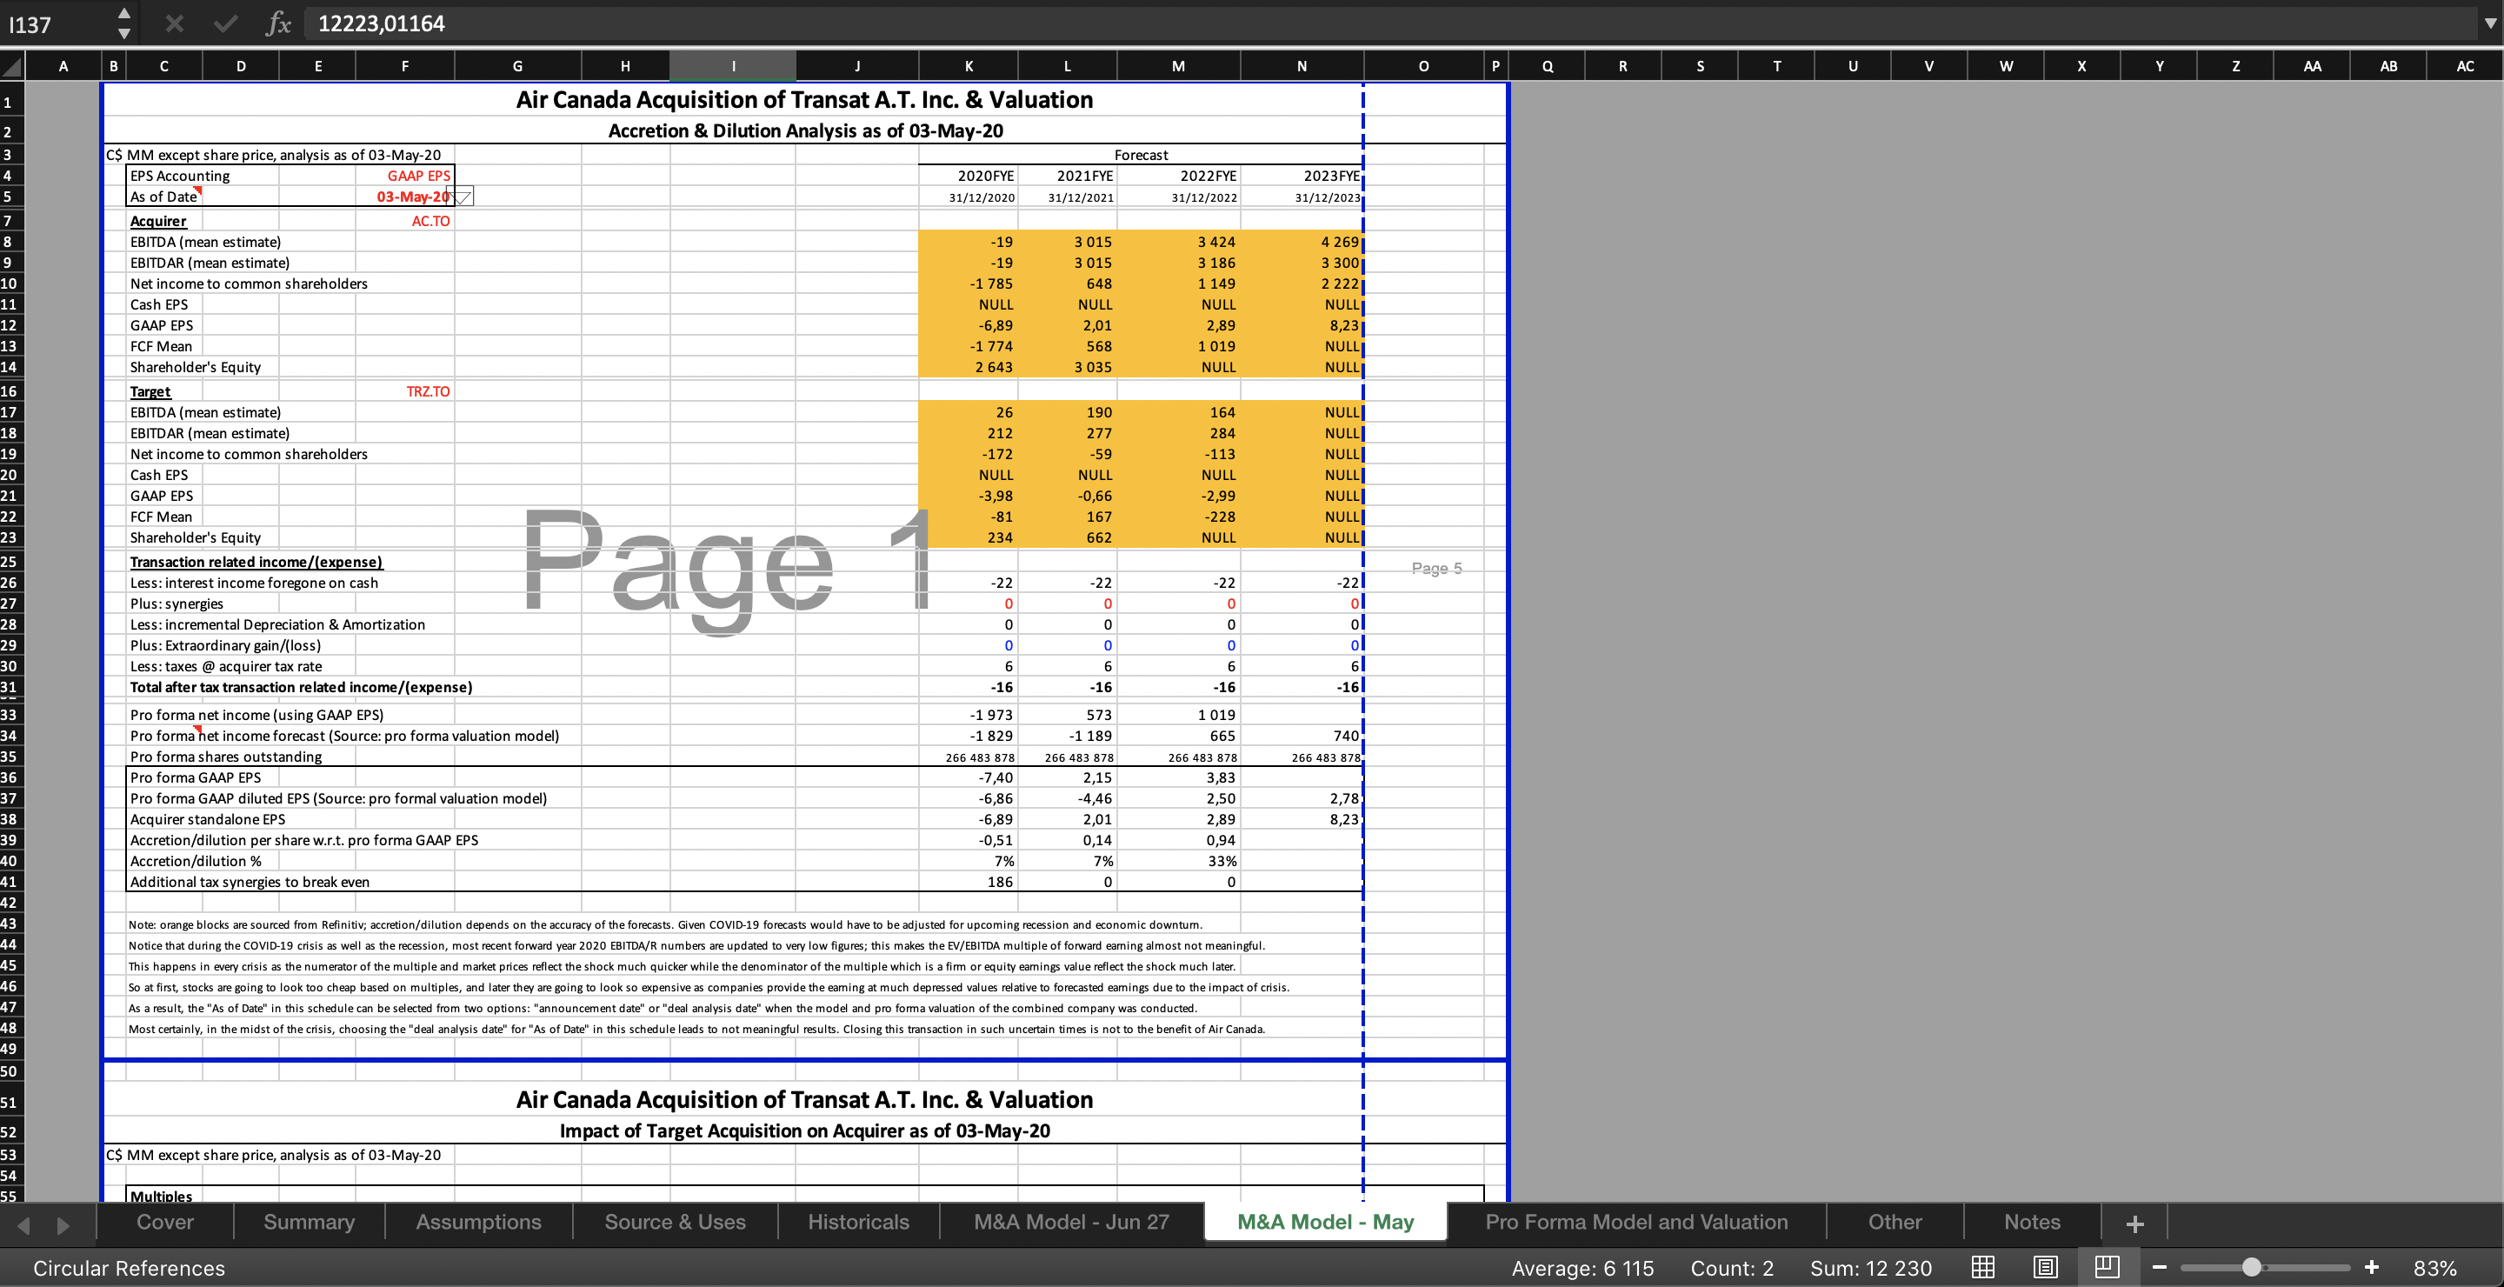Select the M&A Model - May tab
This screenshot has width=2504, height=1287.
tap(1325, 1222)
